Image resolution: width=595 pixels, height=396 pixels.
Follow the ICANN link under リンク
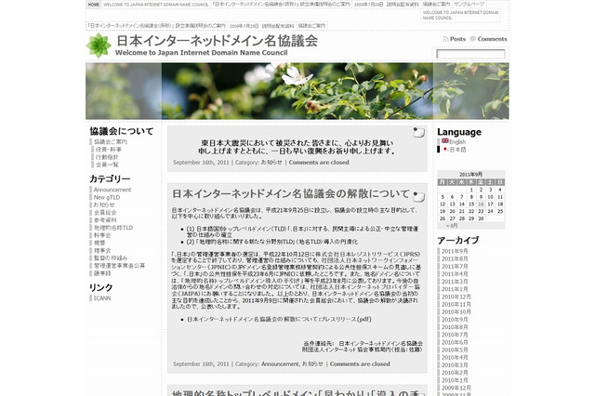[102, 298]
